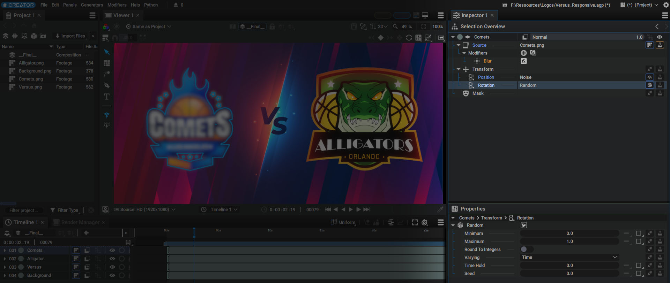Open the Viewer panel hamburger menu
The height and width of the screenshot is (283, 670).
coord(441,15)
